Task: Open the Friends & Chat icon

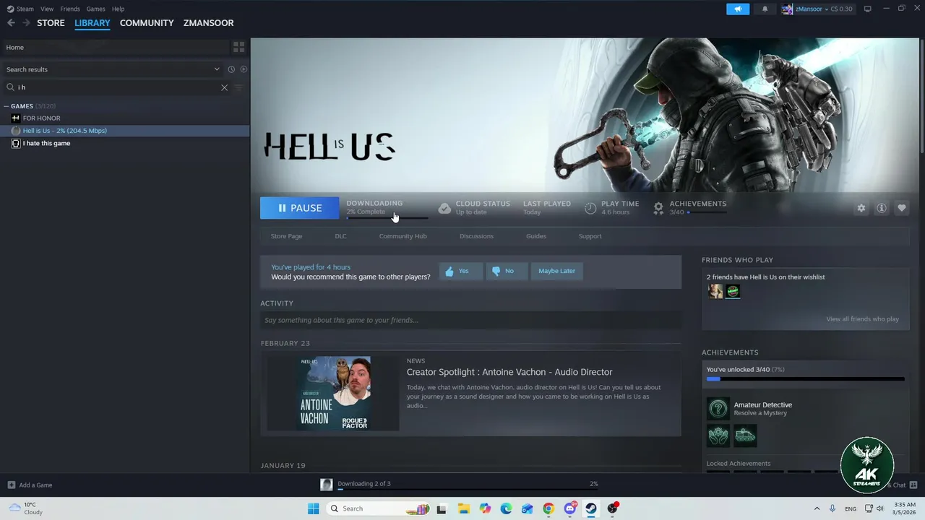Action: click(x=913, y=485)
